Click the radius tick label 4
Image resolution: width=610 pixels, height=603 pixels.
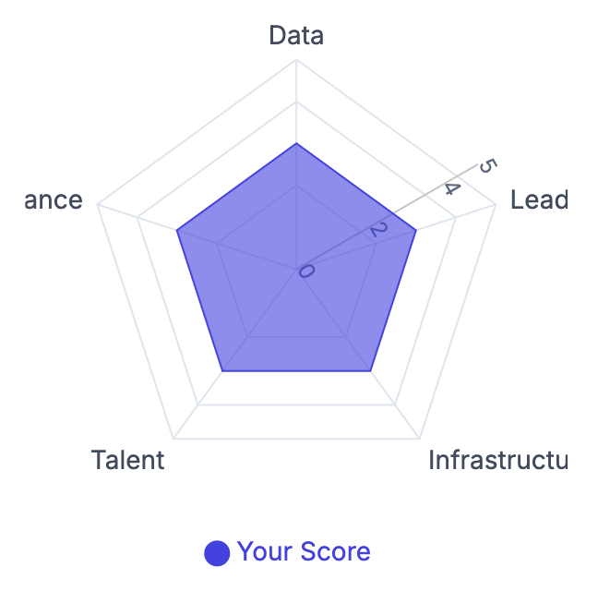(451, 188)
